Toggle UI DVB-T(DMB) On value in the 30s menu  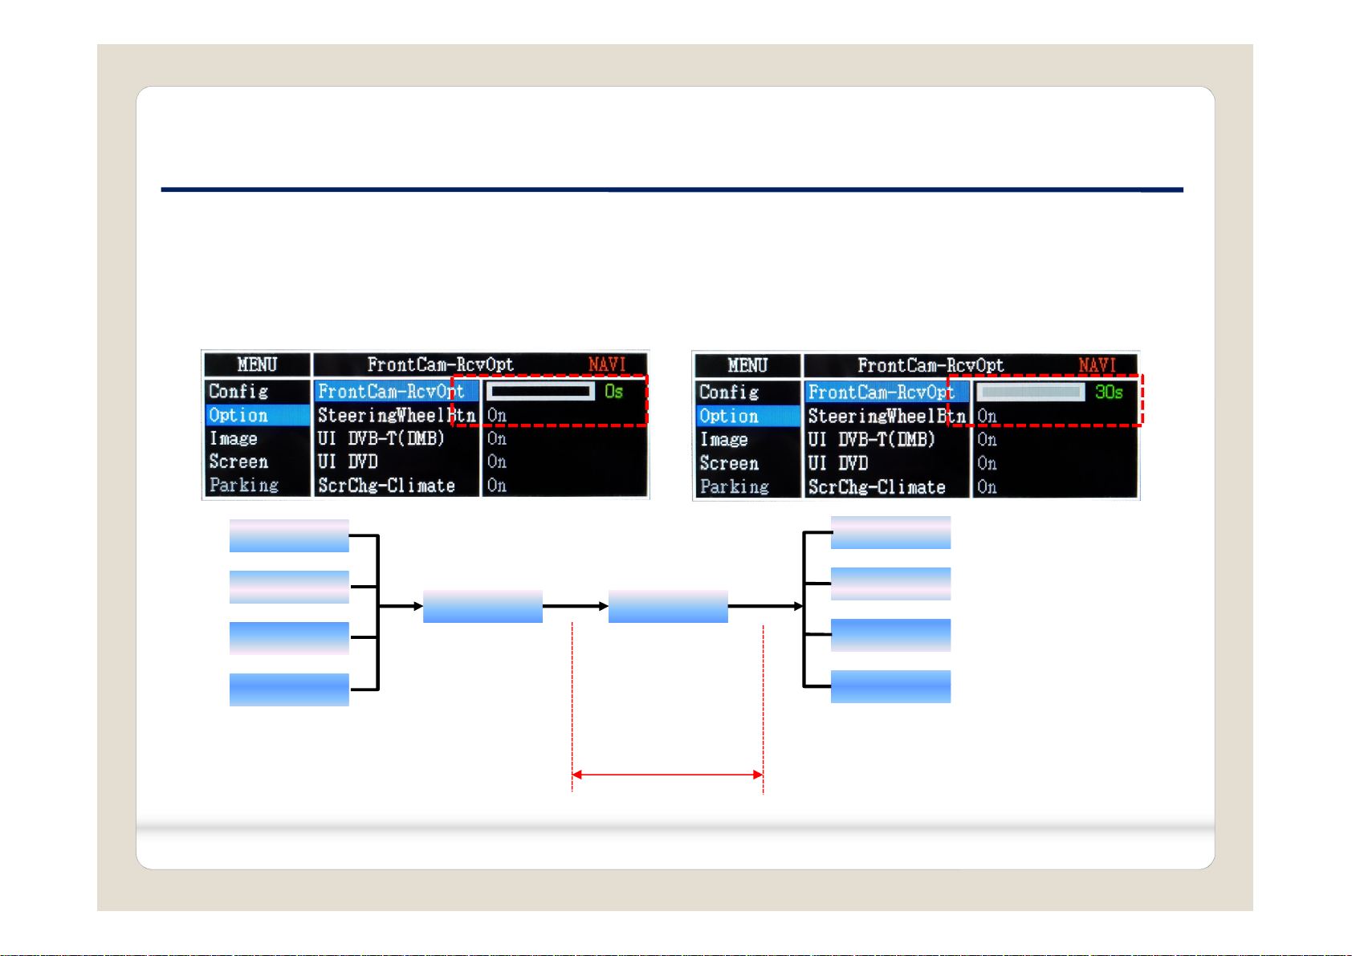[x=988, y=440]
